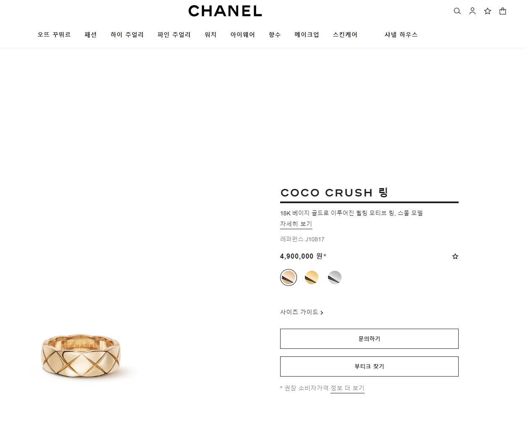The image size is (525, 437).
Task: Open 자세히 보기 details link
Action: 296,224
